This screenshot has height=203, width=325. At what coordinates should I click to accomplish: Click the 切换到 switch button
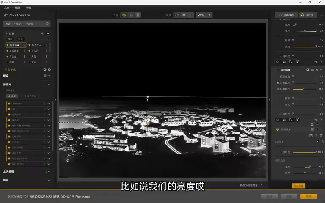308,15
